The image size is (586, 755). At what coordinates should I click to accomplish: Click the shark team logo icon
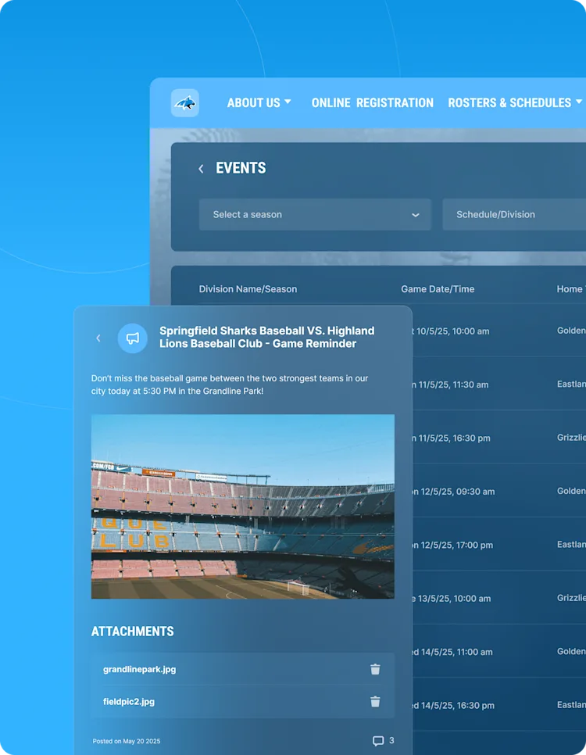click(x=185, y=103)
